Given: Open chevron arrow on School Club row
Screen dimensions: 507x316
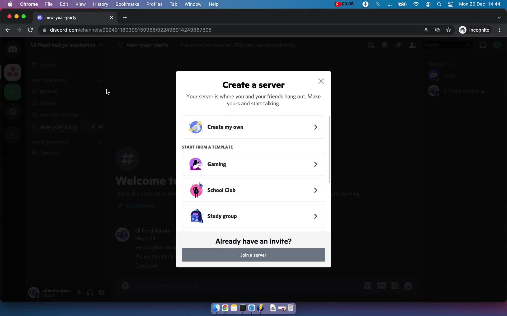Looking at the screenshot, I should [316, 190].
